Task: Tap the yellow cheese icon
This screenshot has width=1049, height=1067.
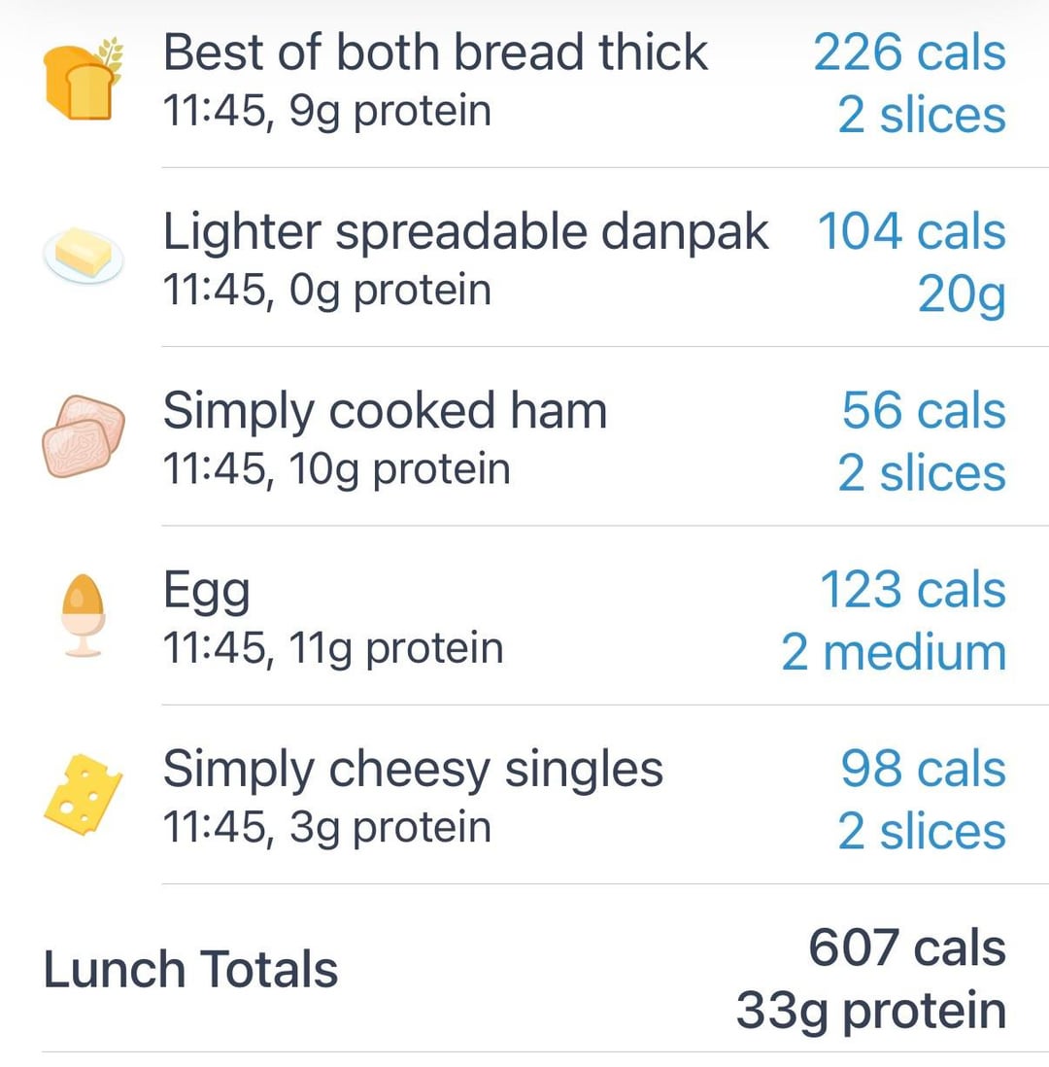Action: [84, 795]
